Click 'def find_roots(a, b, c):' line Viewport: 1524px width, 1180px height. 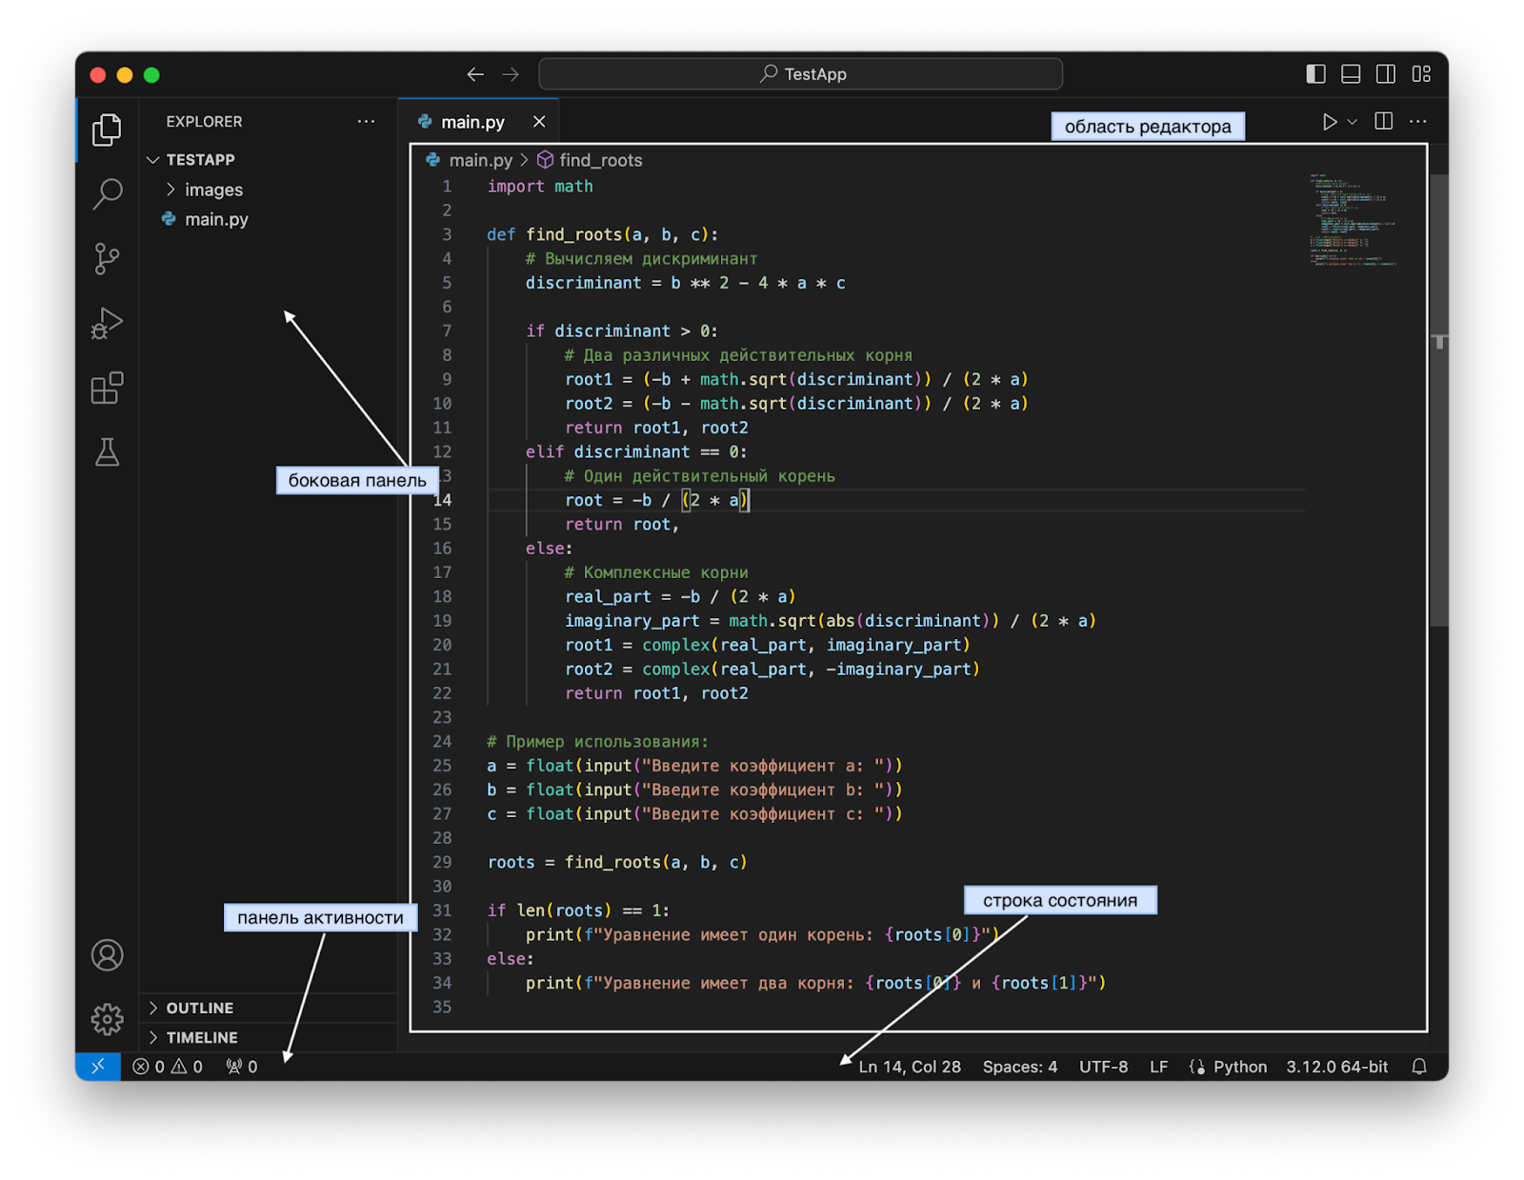tap(602, 234)
